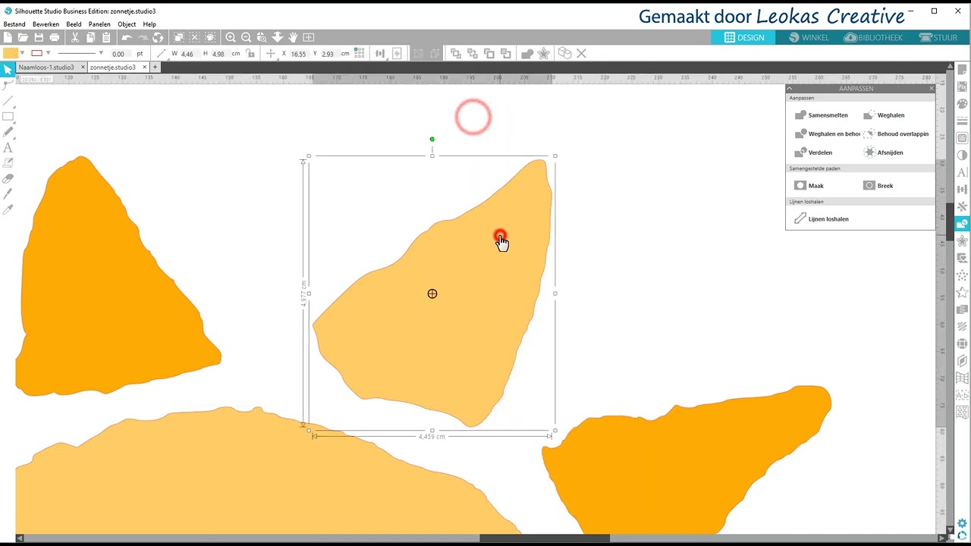Select the arrow selection tool

8,70
